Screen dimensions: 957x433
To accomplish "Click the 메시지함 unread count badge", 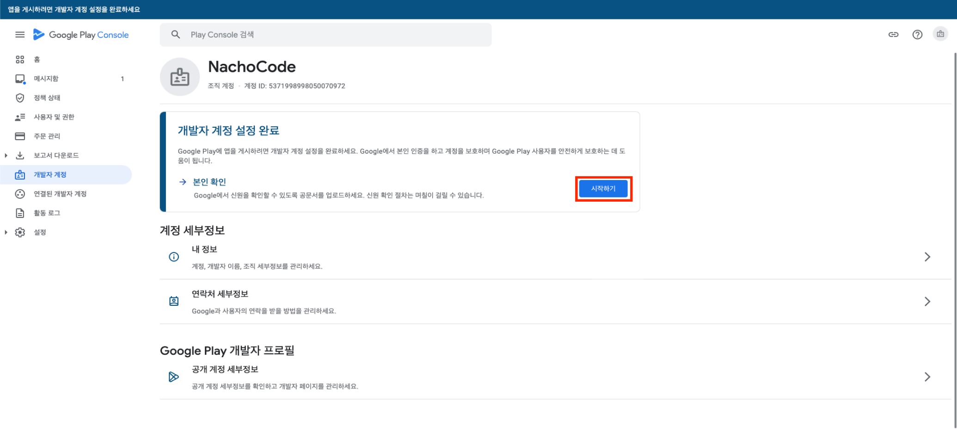I will [x=123, y=79].
